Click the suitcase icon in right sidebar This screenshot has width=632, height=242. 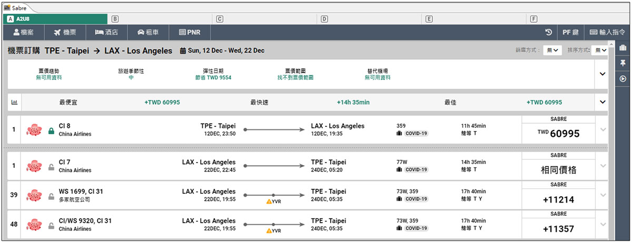click(623, 48)
